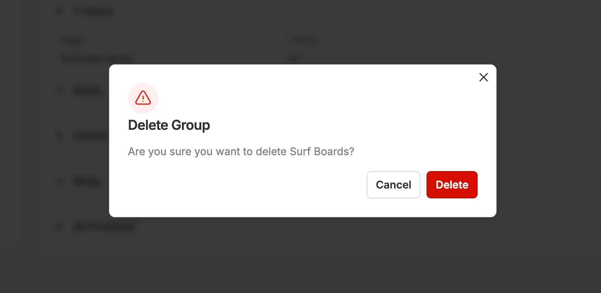Click the close icon at the dialog's top-right corner
The width and height of the screenshot is (601, 293).
(x=483, y=77)
